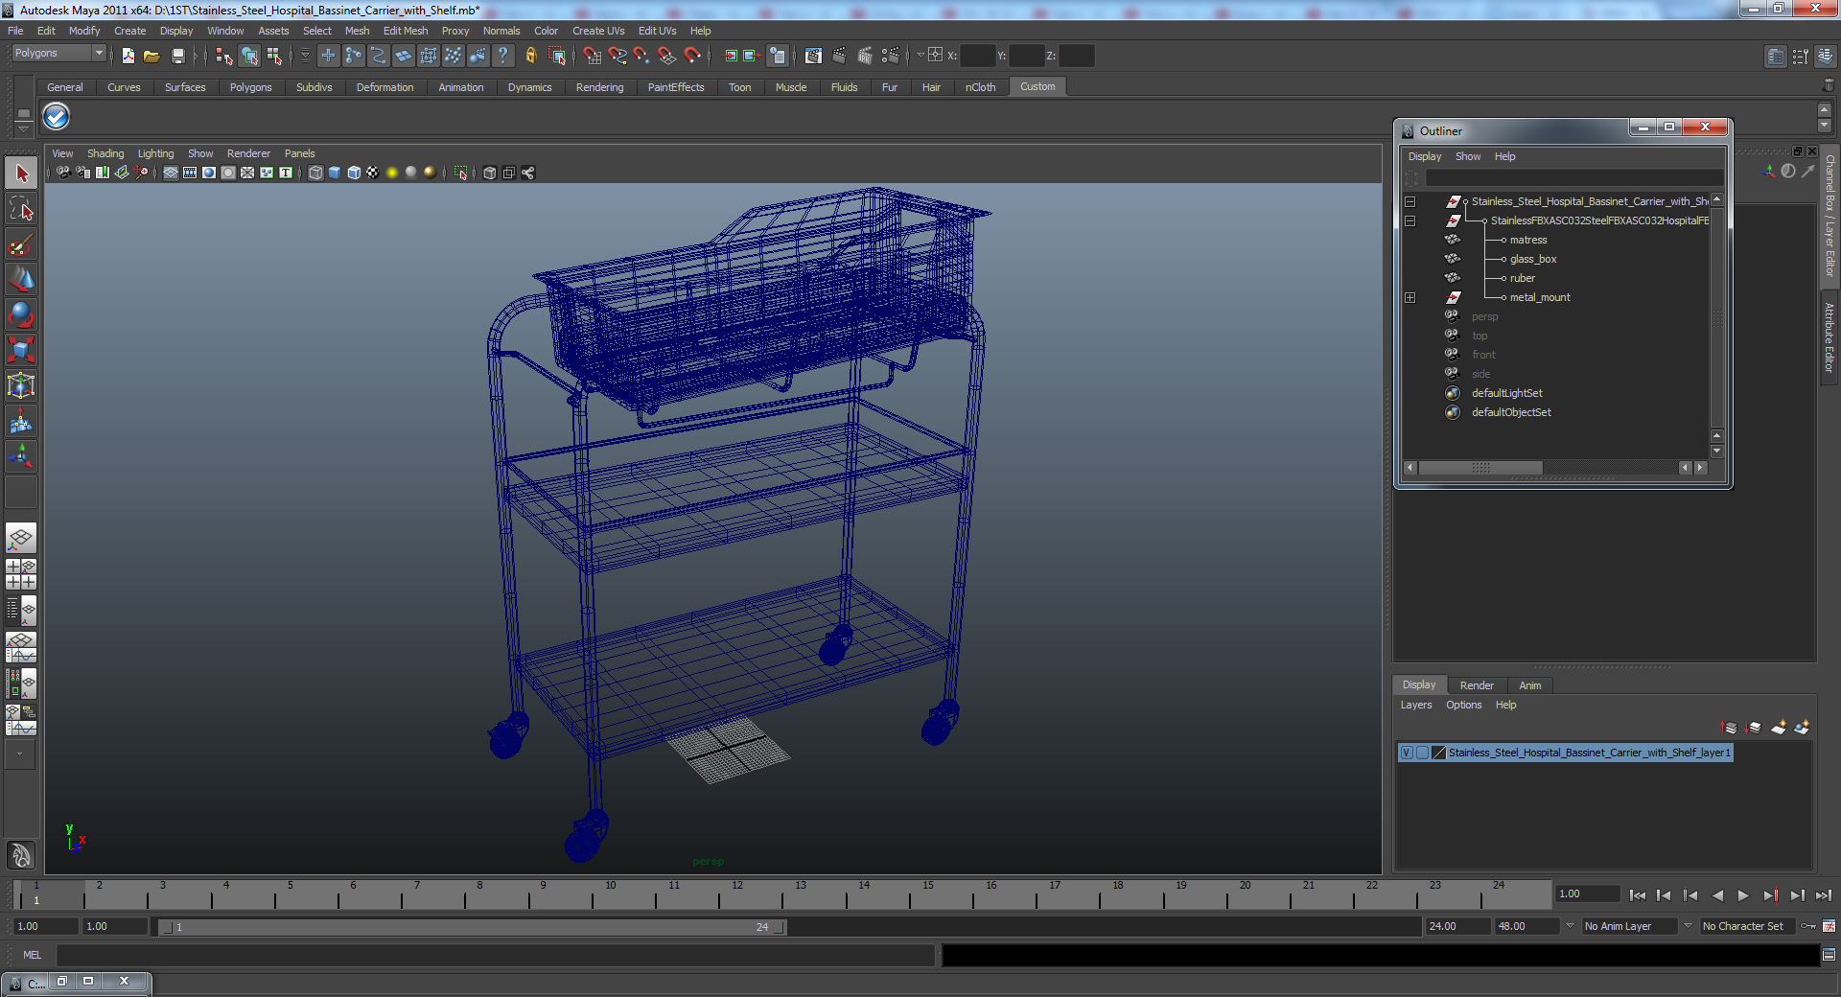Image resolution: width=1841 pixels, height=997 pixels.
Task: Switch viewport to smooth shaded cube
Action: pos(335,173)
